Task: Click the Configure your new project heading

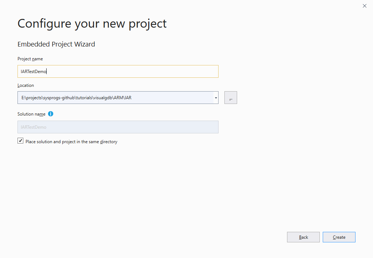Action: (92, 24)
